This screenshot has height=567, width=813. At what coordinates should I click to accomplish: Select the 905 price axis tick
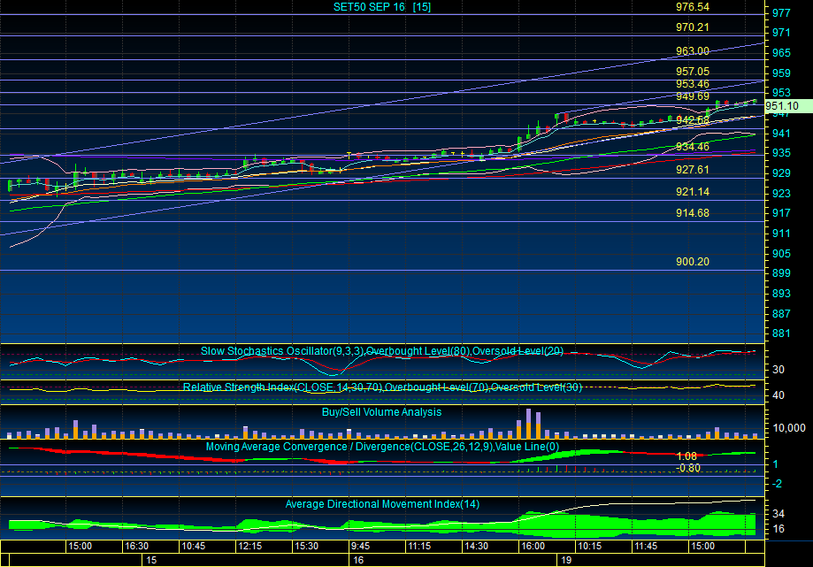(x=781, y=254)
